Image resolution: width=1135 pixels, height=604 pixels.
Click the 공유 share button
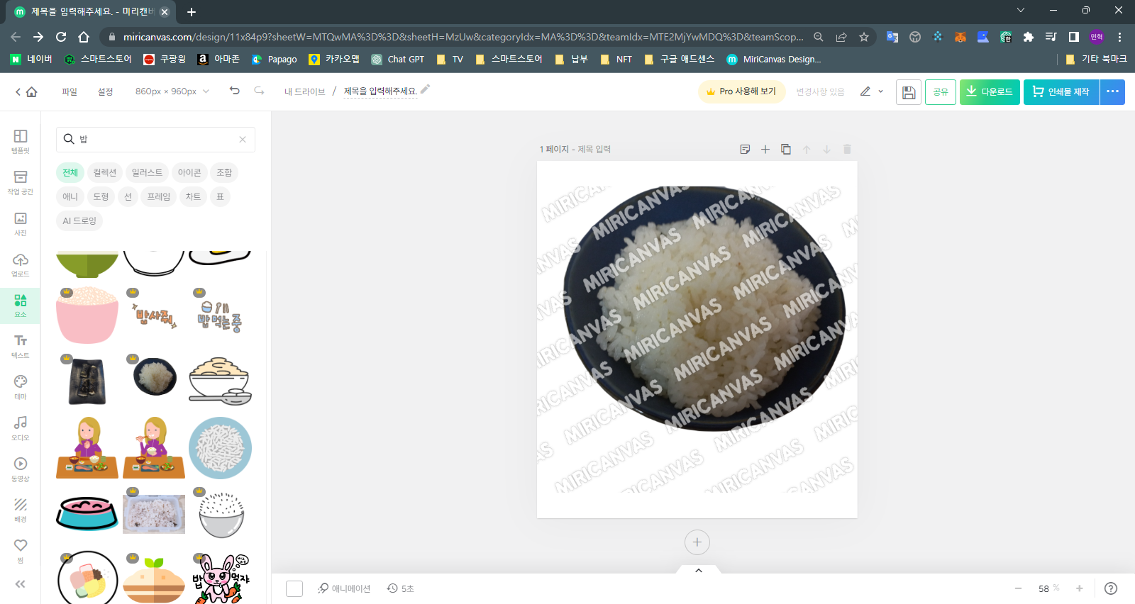click(x=941, y=92)
